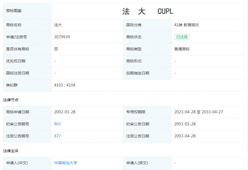The width and height of the screenshot is (248, 170).
Task: Click the 商标名称 label
Action: tap(14, 25)
